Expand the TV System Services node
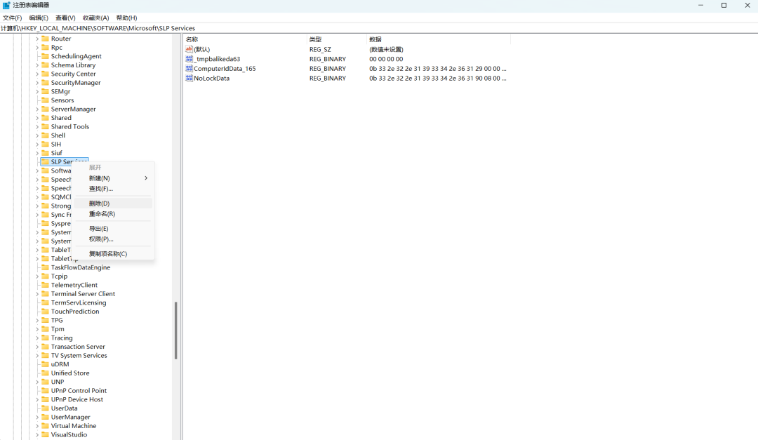758x440 pixels. 37,356
